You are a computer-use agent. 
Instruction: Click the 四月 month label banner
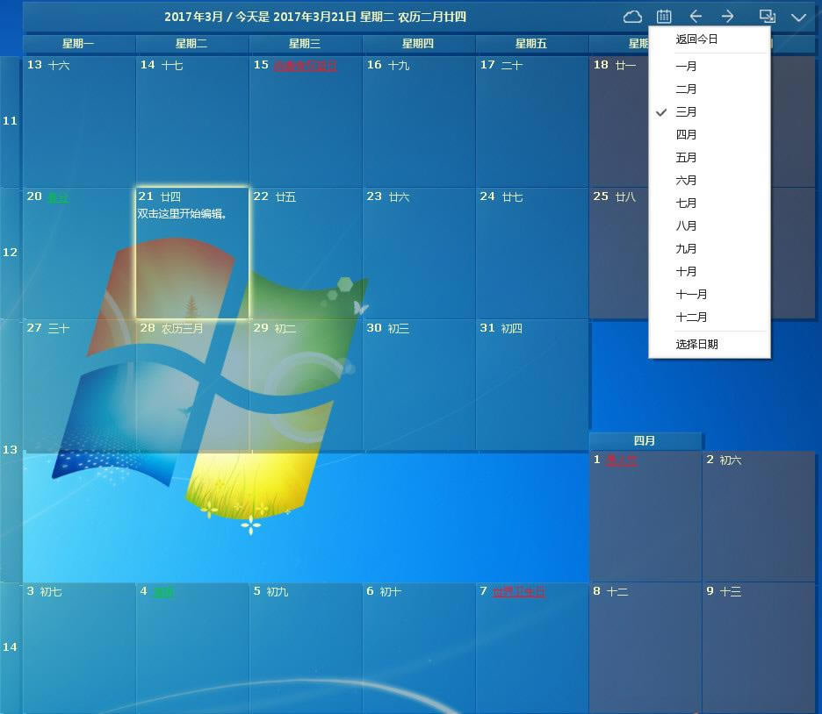click(645, 440)
